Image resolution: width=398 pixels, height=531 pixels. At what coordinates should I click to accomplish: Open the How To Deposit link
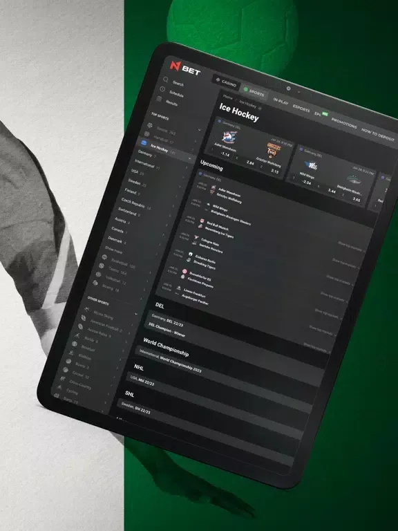[377, 134]
